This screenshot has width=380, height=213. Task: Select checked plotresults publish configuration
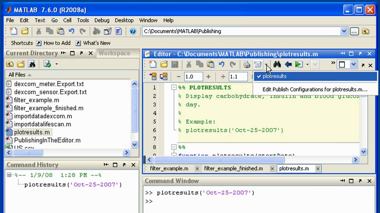(315, 76)
